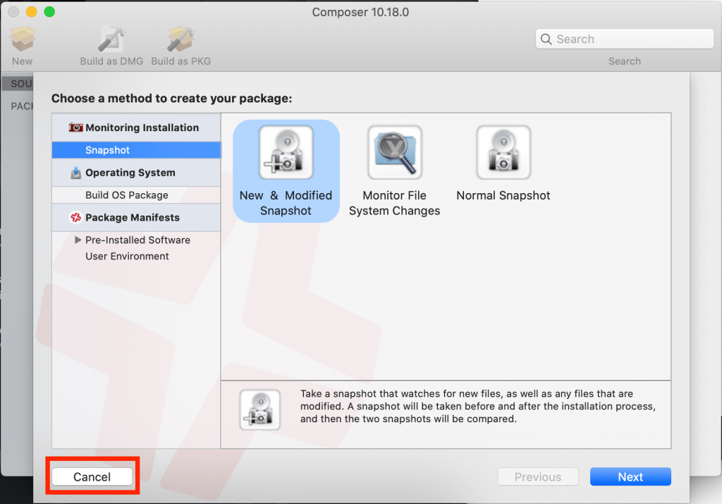Click the 'Choose a method to create your package' heading
Image resolution: width=722 pixels, height=504 pixels.
tap(172, 99)
